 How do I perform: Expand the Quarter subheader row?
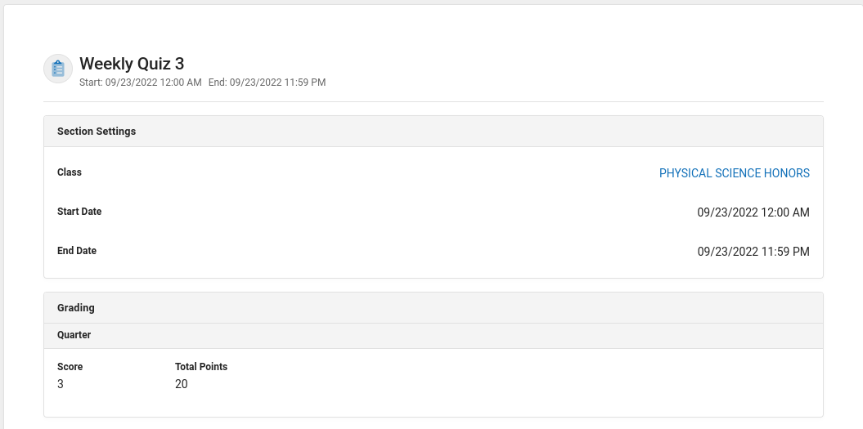74,335
